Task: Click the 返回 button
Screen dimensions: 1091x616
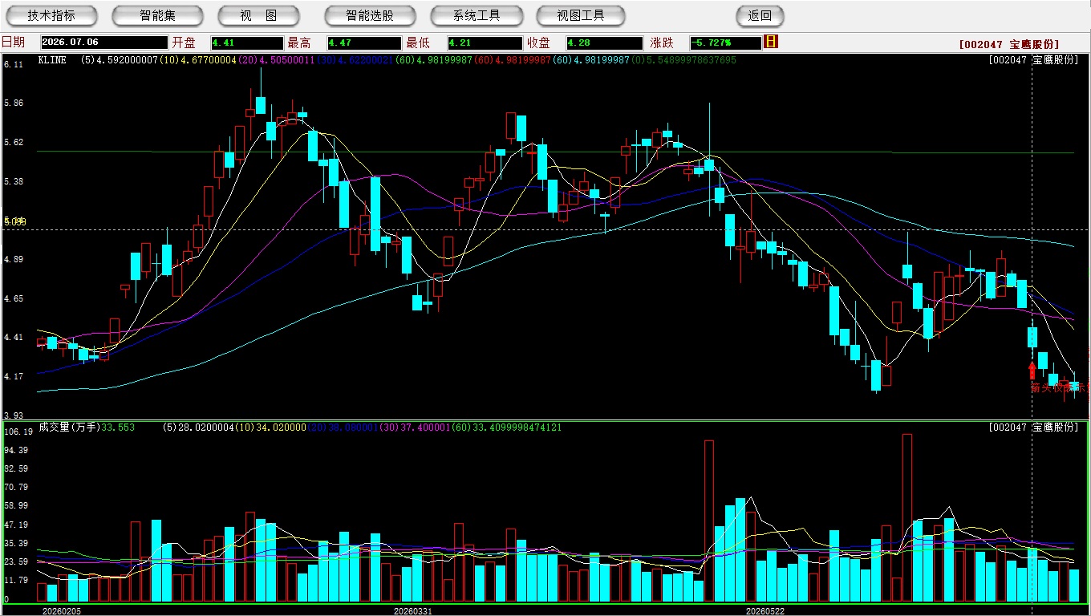Action: tap(760, 16)
